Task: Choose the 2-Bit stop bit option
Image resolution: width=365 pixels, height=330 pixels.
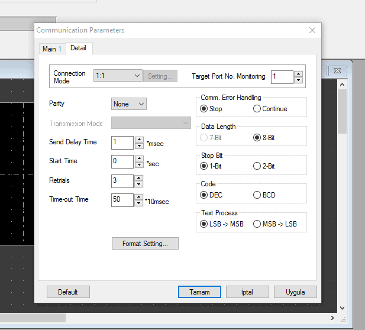Action: point(257,166)
